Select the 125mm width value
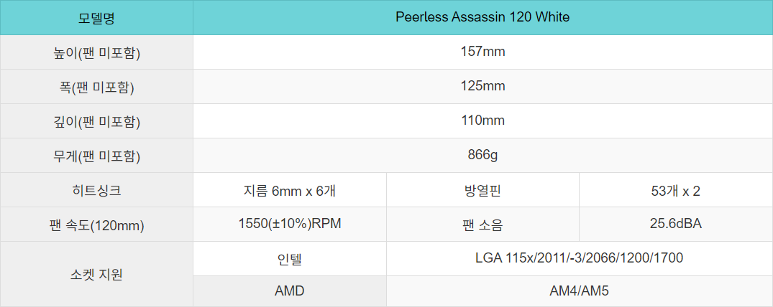 tap(482, 86)
